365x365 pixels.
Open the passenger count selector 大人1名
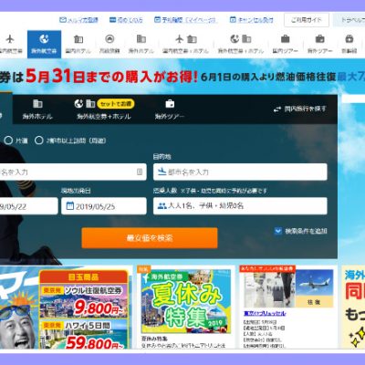tap(240, 206)
